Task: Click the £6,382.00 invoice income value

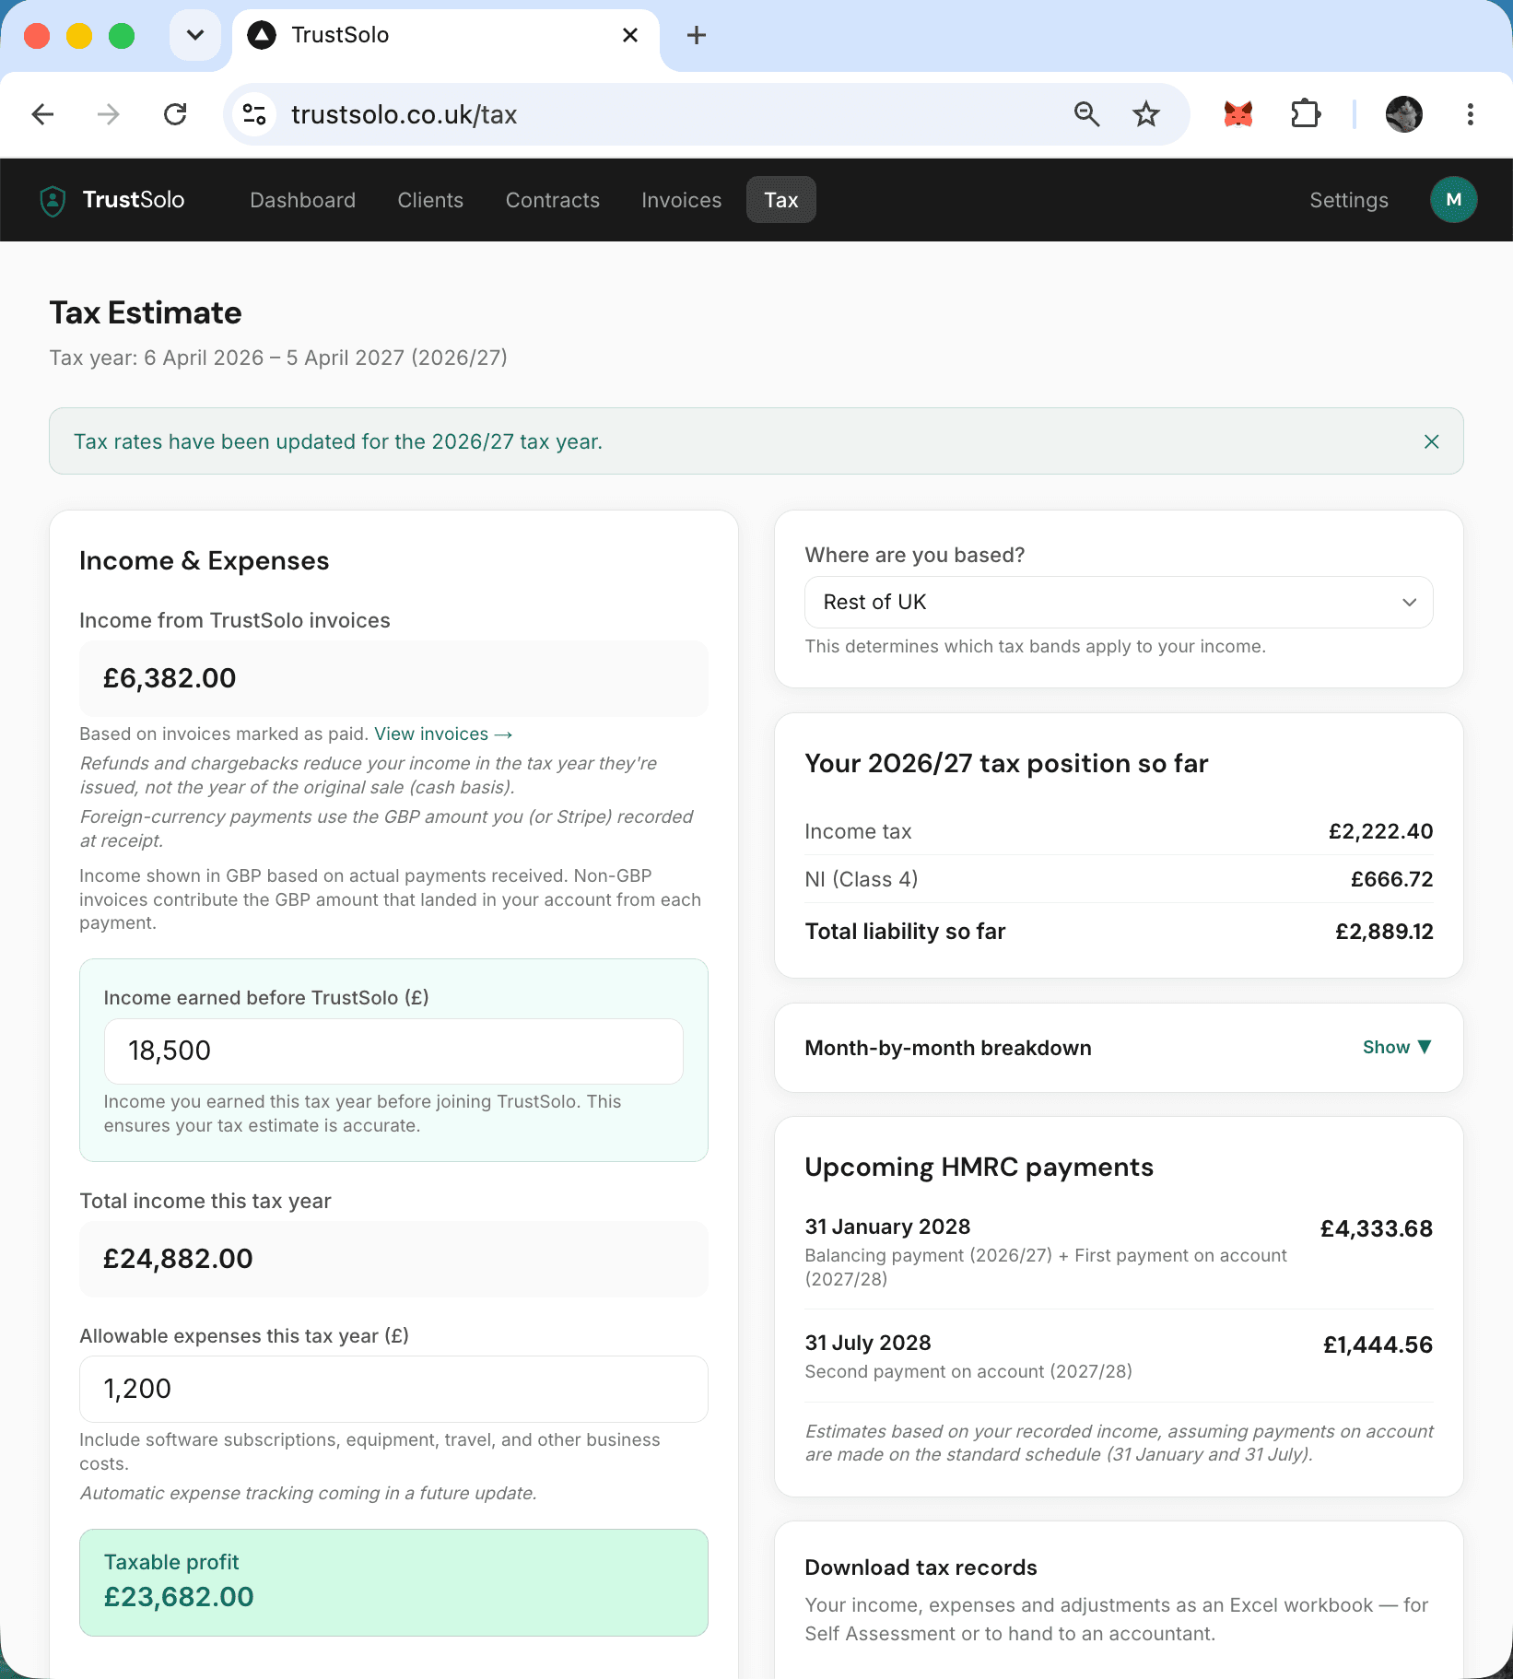Action: [x=170, y=678]
